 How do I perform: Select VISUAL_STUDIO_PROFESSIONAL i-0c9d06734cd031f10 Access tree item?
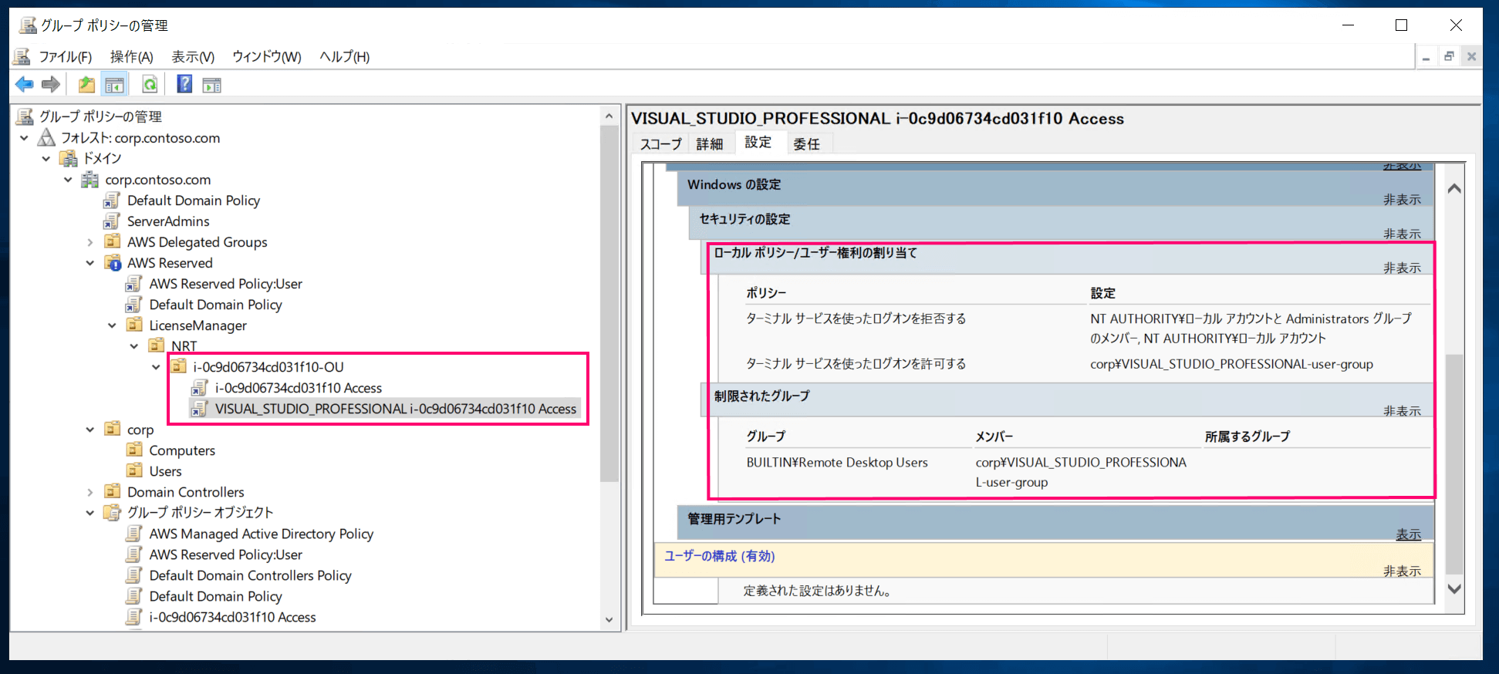pyautogui.click(x=396, y=409)
